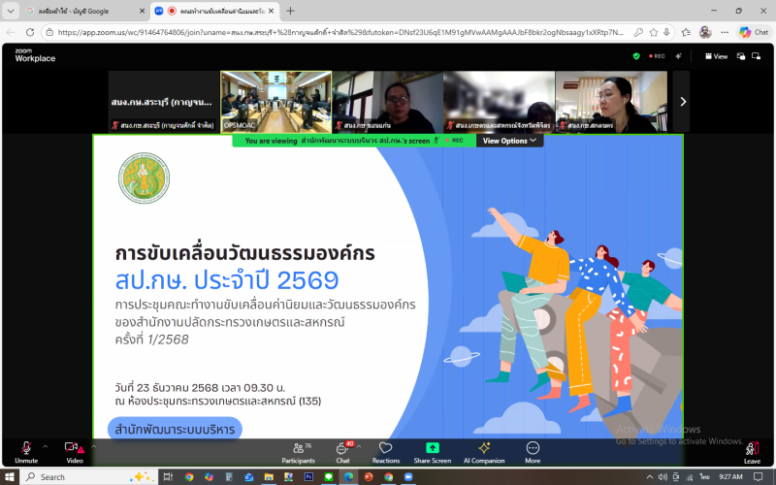Open a new browser tab

tap(290, 11)
